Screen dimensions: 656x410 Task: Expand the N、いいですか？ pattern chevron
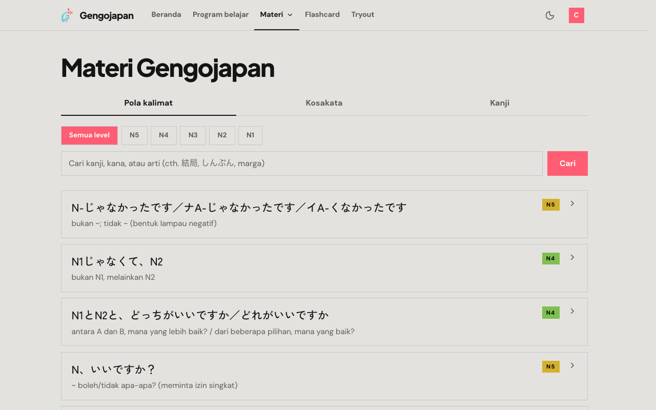point(572,365)
